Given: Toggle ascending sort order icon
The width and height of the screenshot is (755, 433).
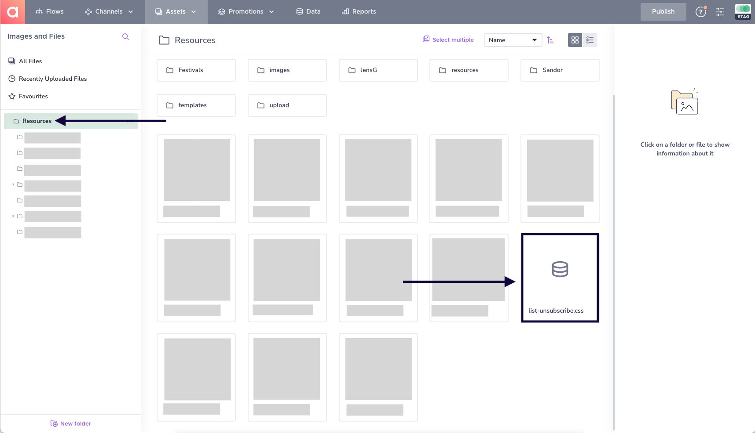Looking at the screenshot, I should coord(550,40).
